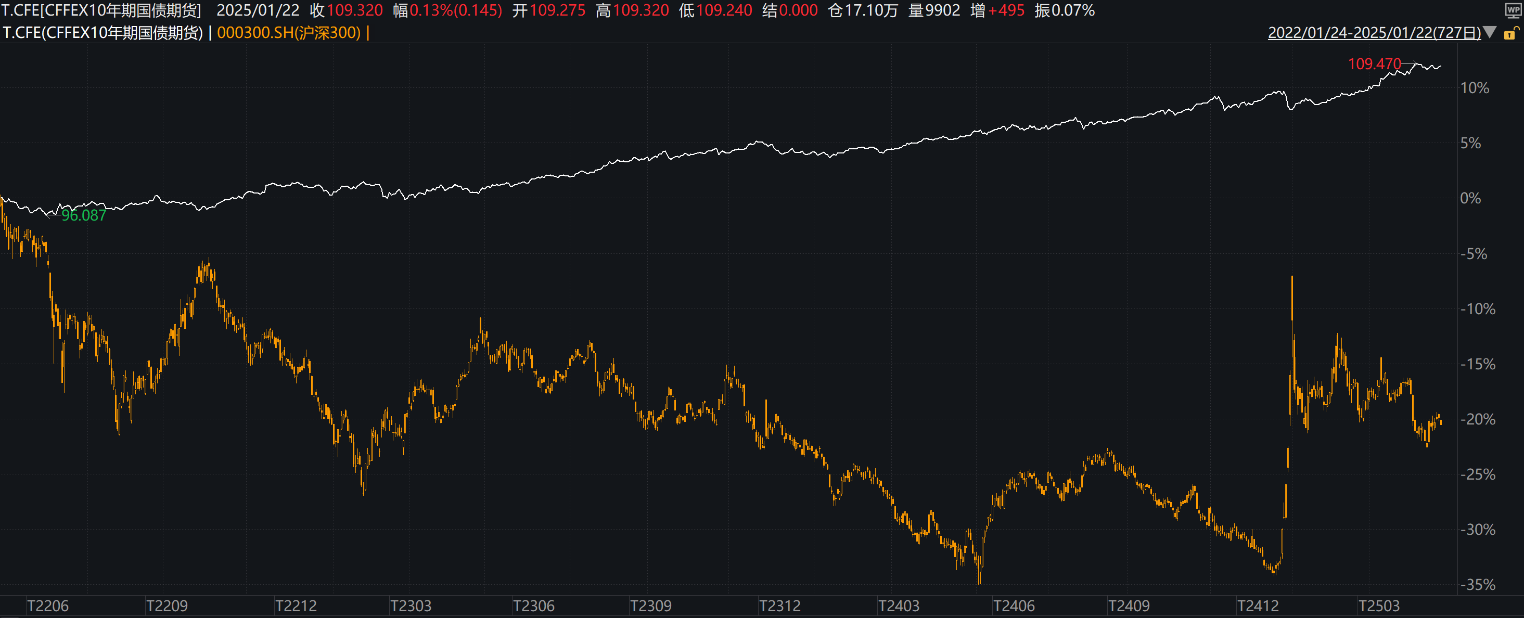
Task: Toggle the yellow unlock padlock icon
Action: pos(1511,33)
